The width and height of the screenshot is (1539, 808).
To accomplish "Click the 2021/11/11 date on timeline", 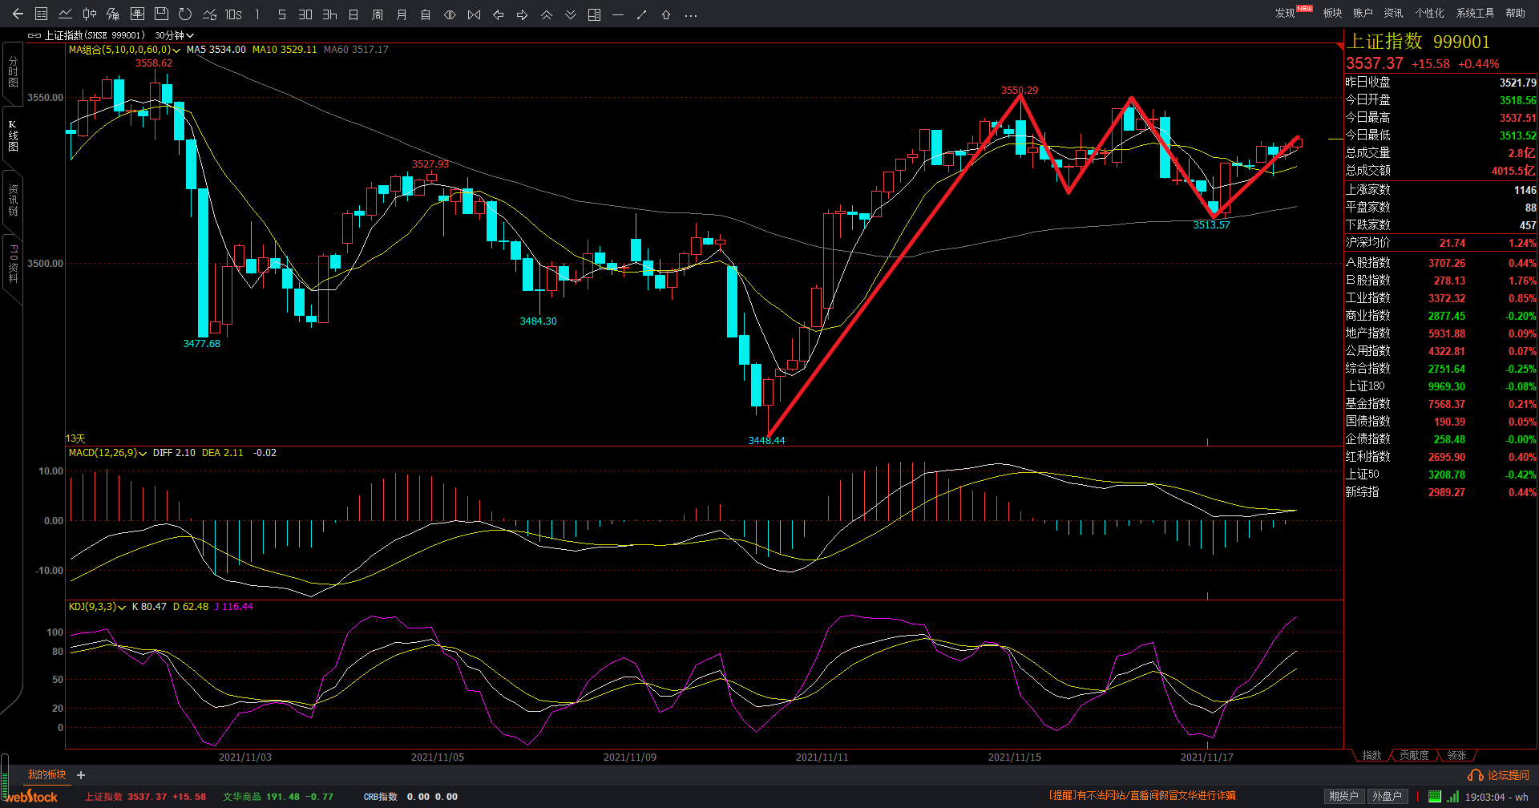I will (822, 757).
